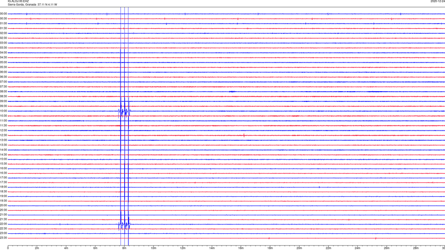Viewport: 445px width, 250px height.
Task: Select the 17:00 trace time label
Action: pos(3,178)
